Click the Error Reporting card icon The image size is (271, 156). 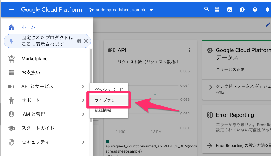pyautogui.click(x=210, y=115)
